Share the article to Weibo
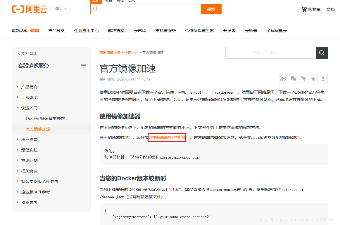Viewport: 340px width, 225px height. 283,79
